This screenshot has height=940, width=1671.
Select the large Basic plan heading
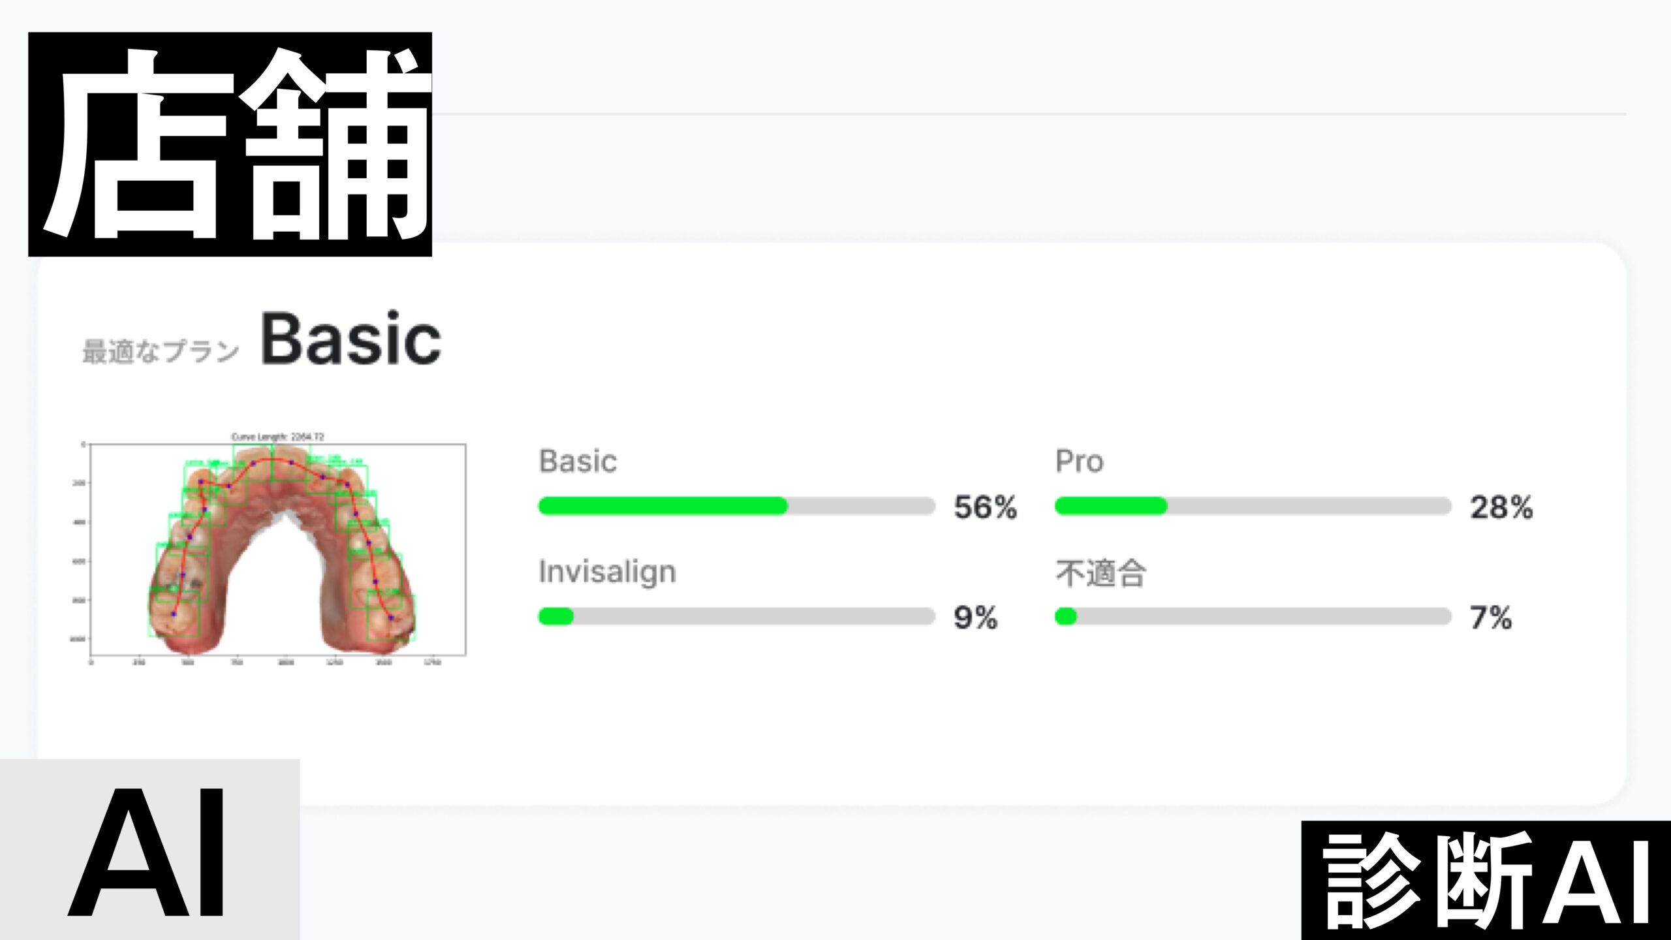351,339
